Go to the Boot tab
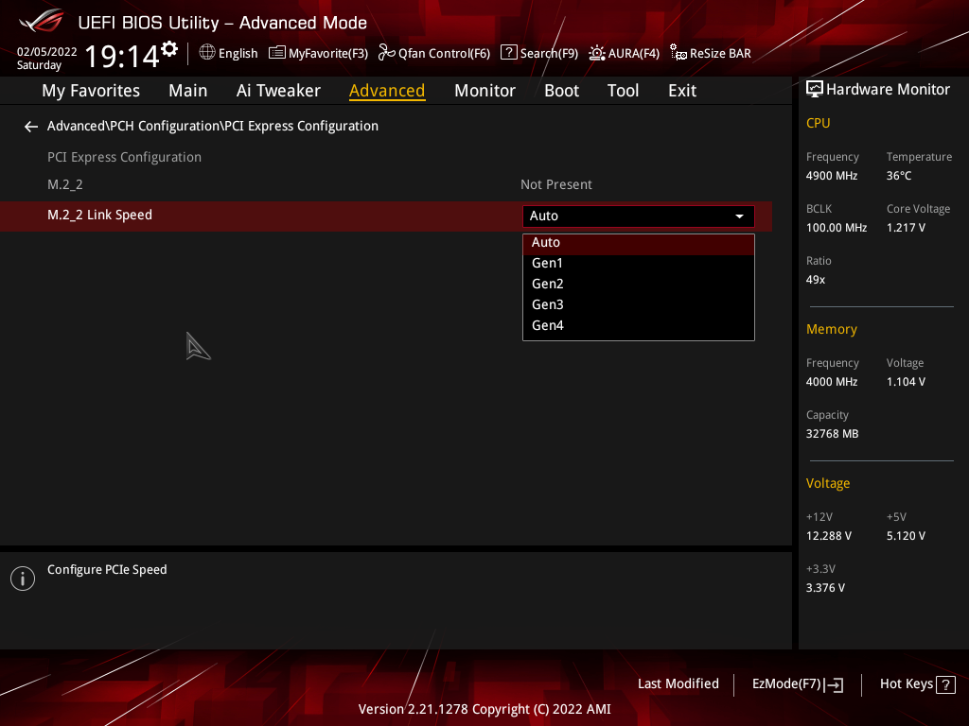The image size is (969, 726). point(561,91)
